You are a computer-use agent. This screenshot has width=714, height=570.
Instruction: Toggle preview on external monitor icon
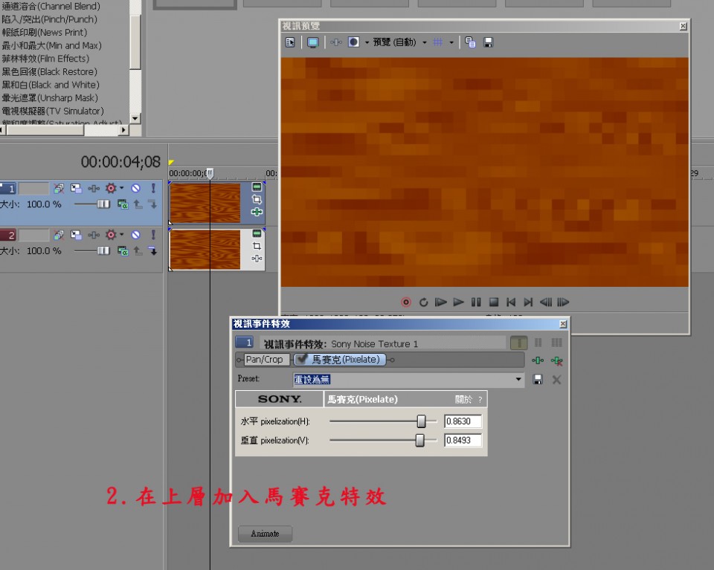[x=313, y=42]
